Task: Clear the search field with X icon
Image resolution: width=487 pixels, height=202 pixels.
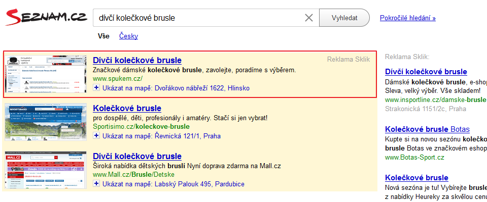Action: (309, 18)
